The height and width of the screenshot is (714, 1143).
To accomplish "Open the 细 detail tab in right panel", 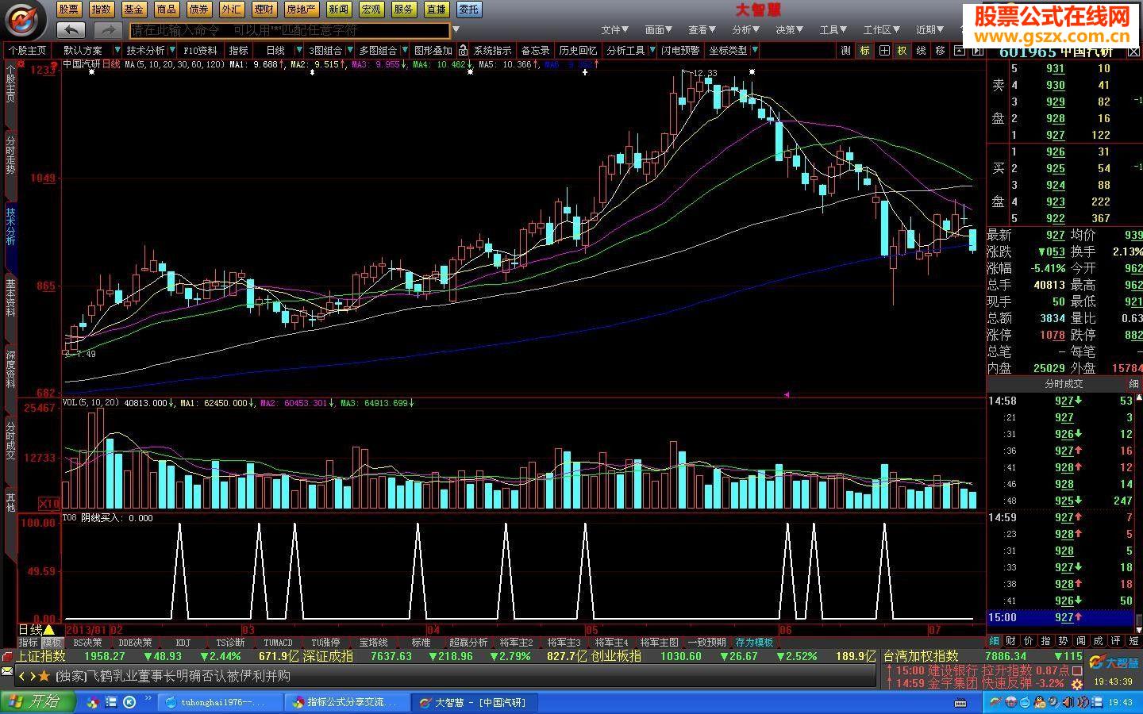I will coord(994,641).
